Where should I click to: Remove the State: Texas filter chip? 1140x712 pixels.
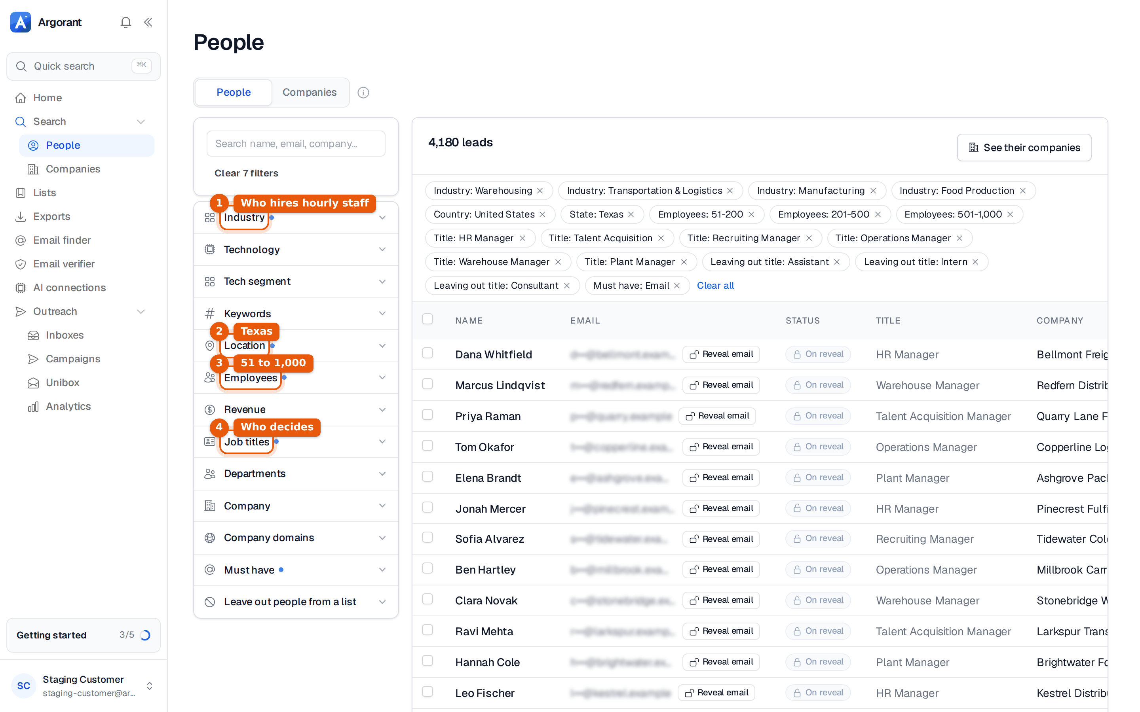[631, 214]
